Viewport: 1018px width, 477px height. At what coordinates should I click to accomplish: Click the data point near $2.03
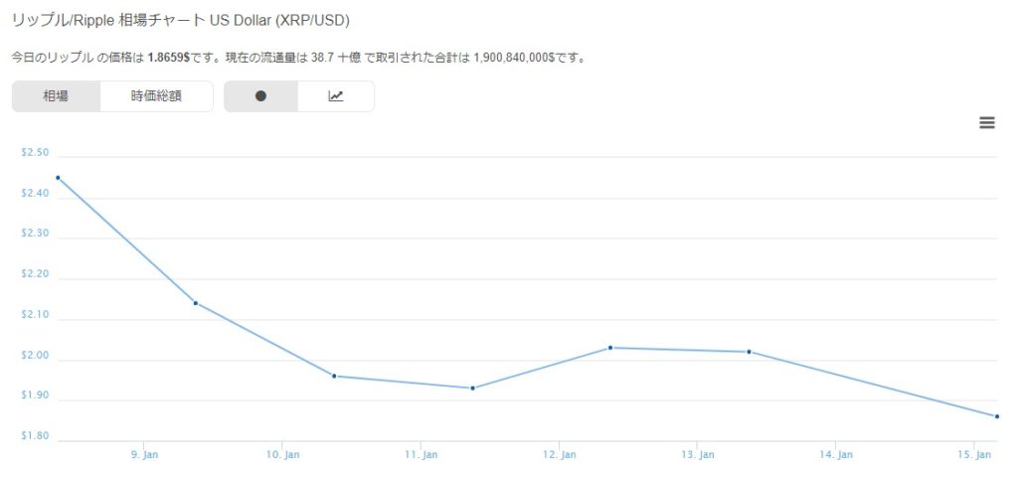[x=610, y=348]
